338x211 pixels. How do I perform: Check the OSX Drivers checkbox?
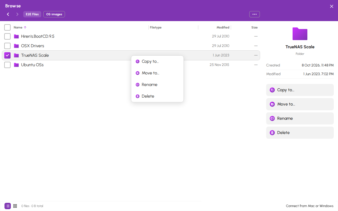pyautogui.click(x=7, y=46)
